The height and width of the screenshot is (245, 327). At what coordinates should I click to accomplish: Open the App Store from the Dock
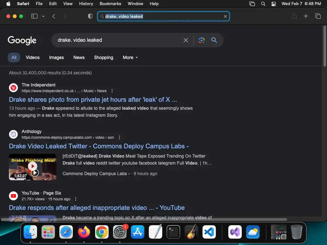[x=138, y=232]
